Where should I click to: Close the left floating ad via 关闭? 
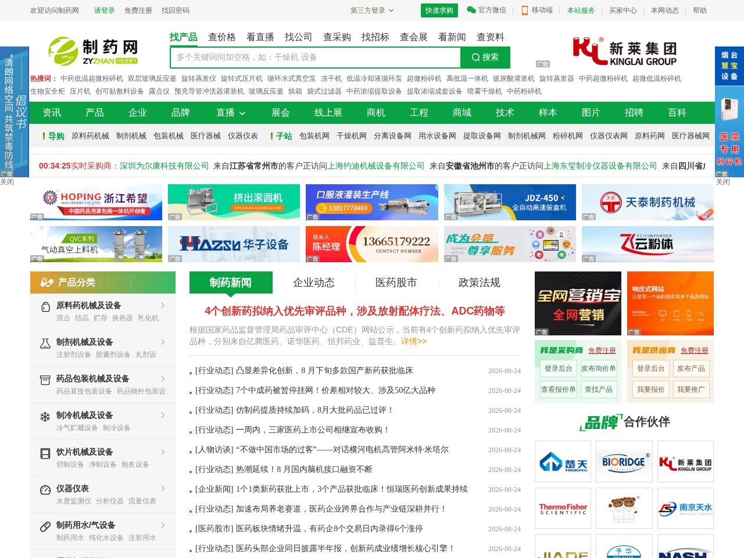7,182
